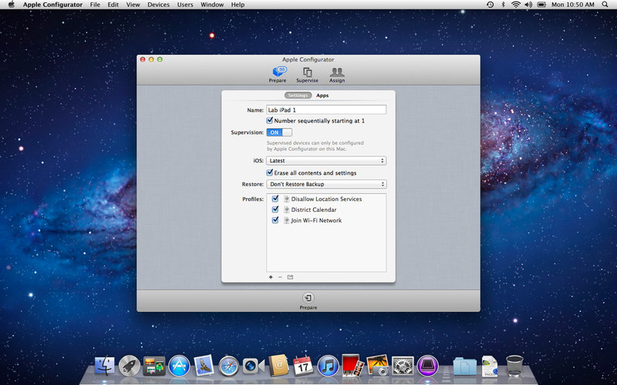This screenshot has width=617, height=385.
Task: Select the Prepare toolbar icon at top
Action: (278, 74)
